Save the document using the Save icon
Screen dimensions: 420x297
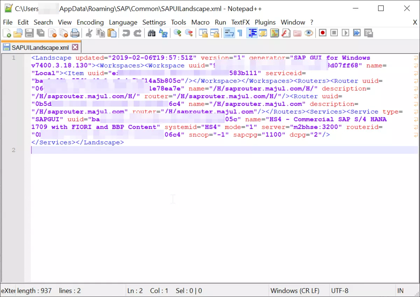click(29, 33)
